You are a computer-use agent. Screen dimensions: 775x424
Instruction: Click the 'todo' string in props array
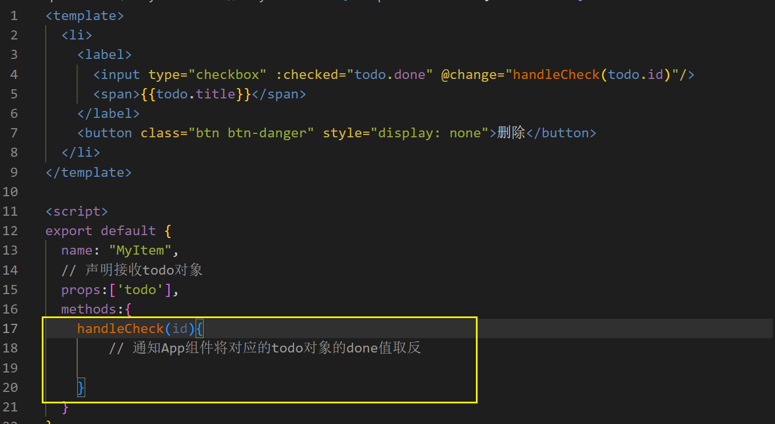140,290
